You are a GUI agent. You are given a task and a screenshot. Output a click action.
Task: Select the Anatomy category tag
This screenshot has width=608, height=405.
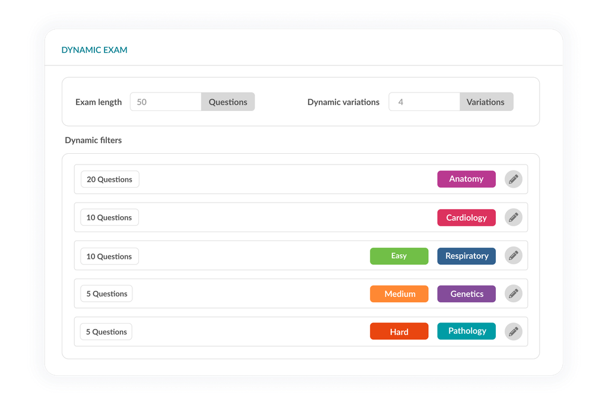466,179
